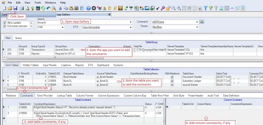Screen dimensions: 263x125
Task: Click the red-blue CM icon
Action: click(99, 8)
